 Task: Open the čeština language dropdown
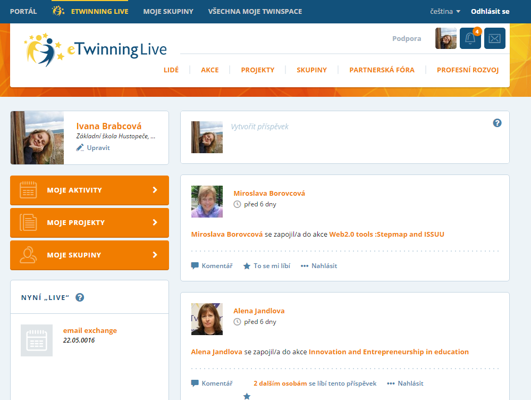(445, 11)
